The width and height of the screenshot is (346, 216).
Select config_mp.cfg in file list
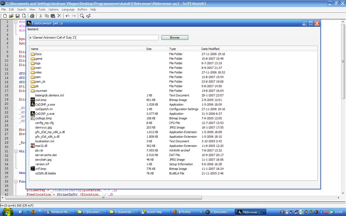44,123
